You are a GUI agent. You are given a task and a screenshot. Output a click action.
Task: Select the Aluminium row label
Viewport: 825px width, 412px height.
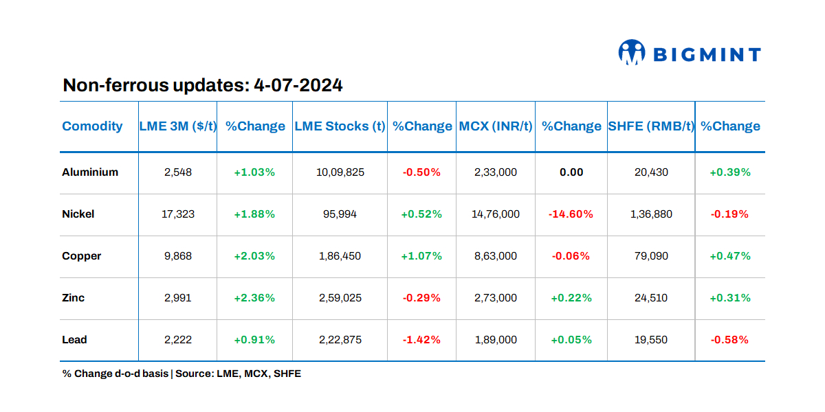90,172
